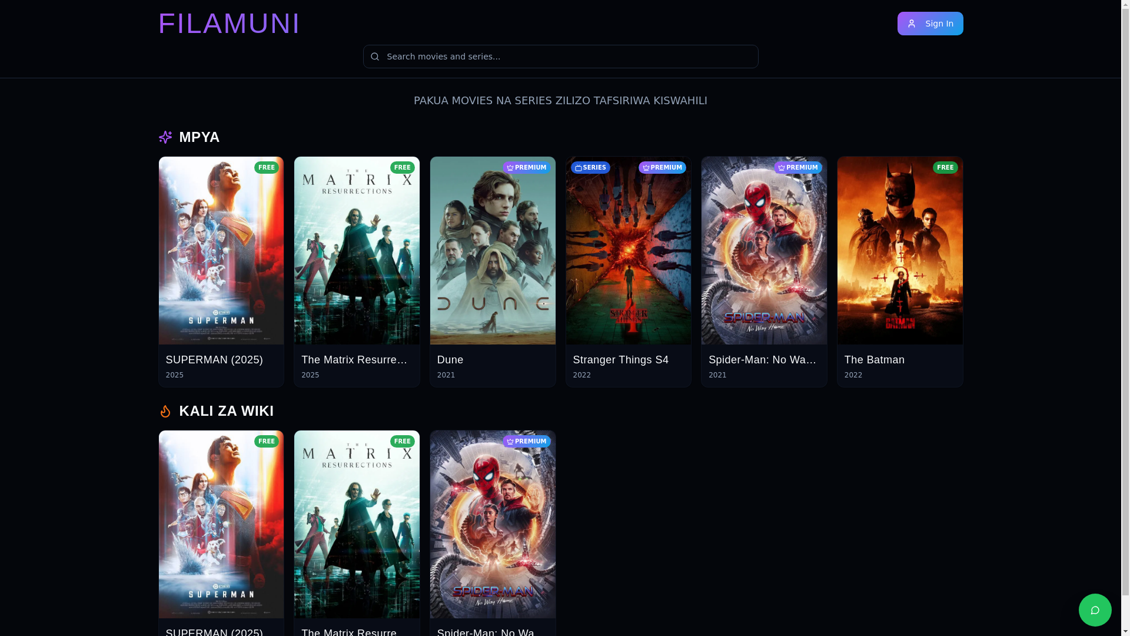
Task: Open Matrix Resurrections poster under KALI ZA WIKI
Action: pyautogui.click(x=357, y=524)
